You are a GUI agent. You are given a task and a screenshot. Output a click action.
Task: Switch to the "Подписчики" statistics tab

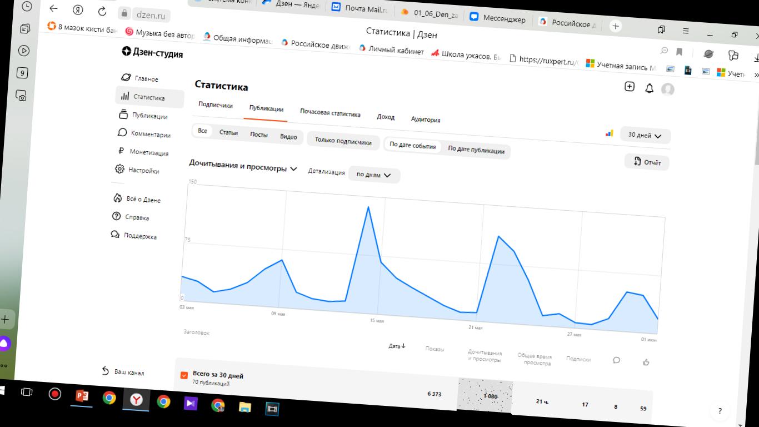click(x=216, y=105)
